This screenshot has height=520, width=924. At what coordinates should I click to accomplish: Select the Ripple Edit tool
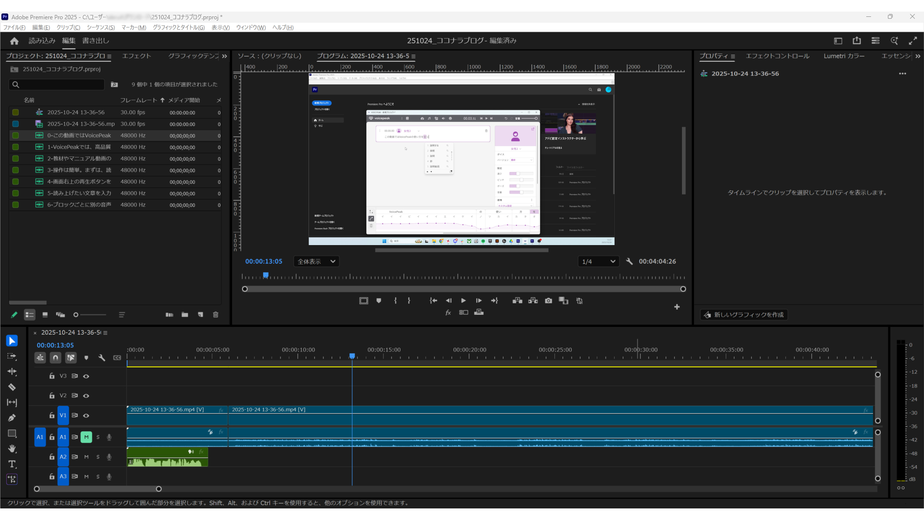point(12,372)
